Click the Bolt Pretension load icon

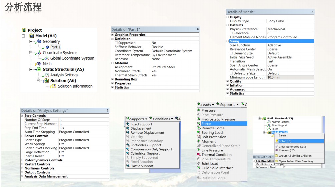coord(199,137)
